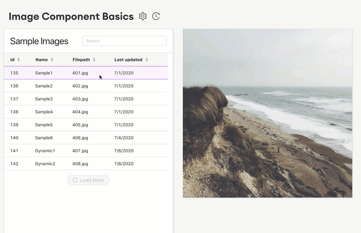
Task: Click the 402.jpg filepath cell
Action: [80, 86]
